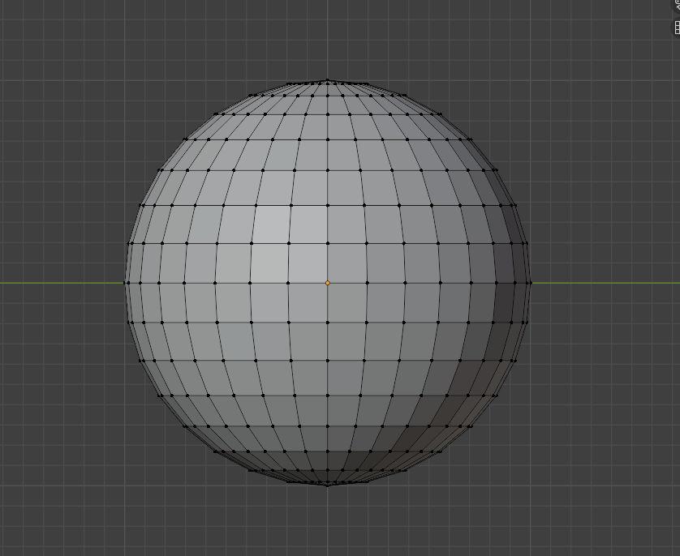Select the rightmost equator vertex on green axis
The width and height of the screenshot is (680, 556).
pos(530,283)
